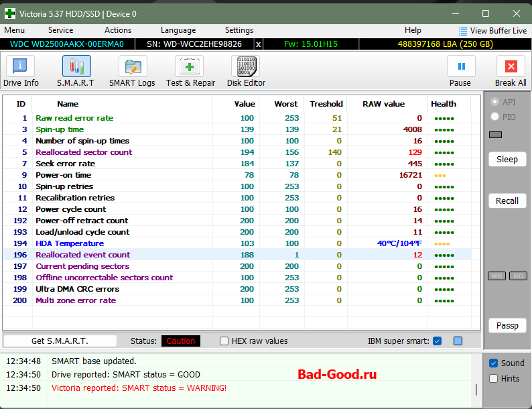This screenshot has width=532, height=409.
Task: Click the x beside the serial number
Action: click(x=259, y=44)
